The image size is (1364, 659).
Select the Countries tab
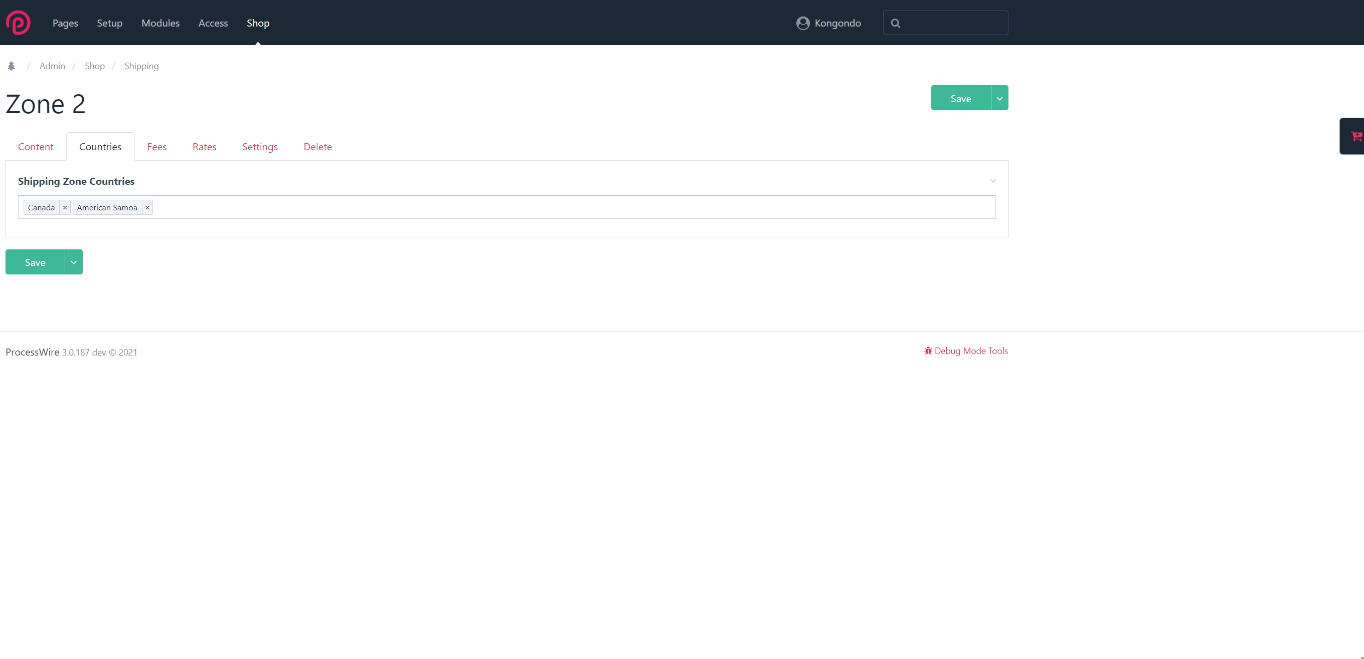tap(100, 147)
